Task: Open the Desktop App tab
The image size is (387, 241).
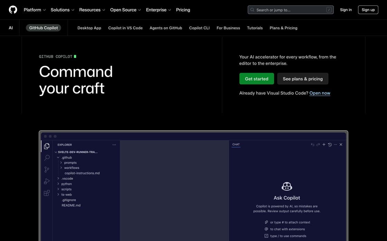Action: click(89, 28)
